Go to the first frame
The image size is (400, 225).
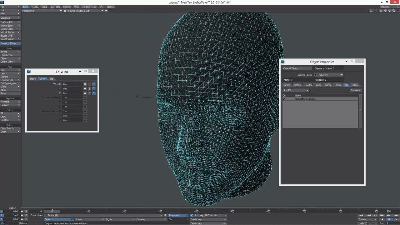361,215
